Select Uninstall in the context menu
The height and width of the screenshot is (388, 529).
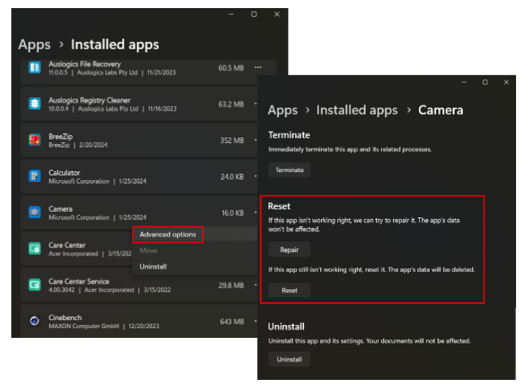154,266
